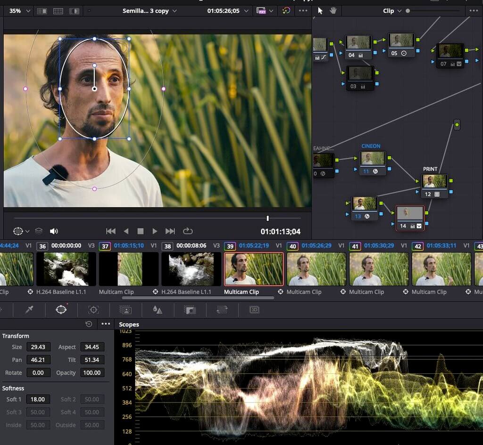483x445 pixels.
Task: Open the Sizing palette
Action: click(222, 309)
